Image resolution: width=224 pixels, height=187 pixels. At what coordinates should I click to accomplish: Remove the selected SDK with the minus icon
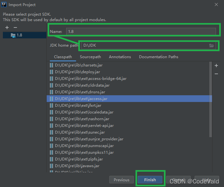point(15,27)
